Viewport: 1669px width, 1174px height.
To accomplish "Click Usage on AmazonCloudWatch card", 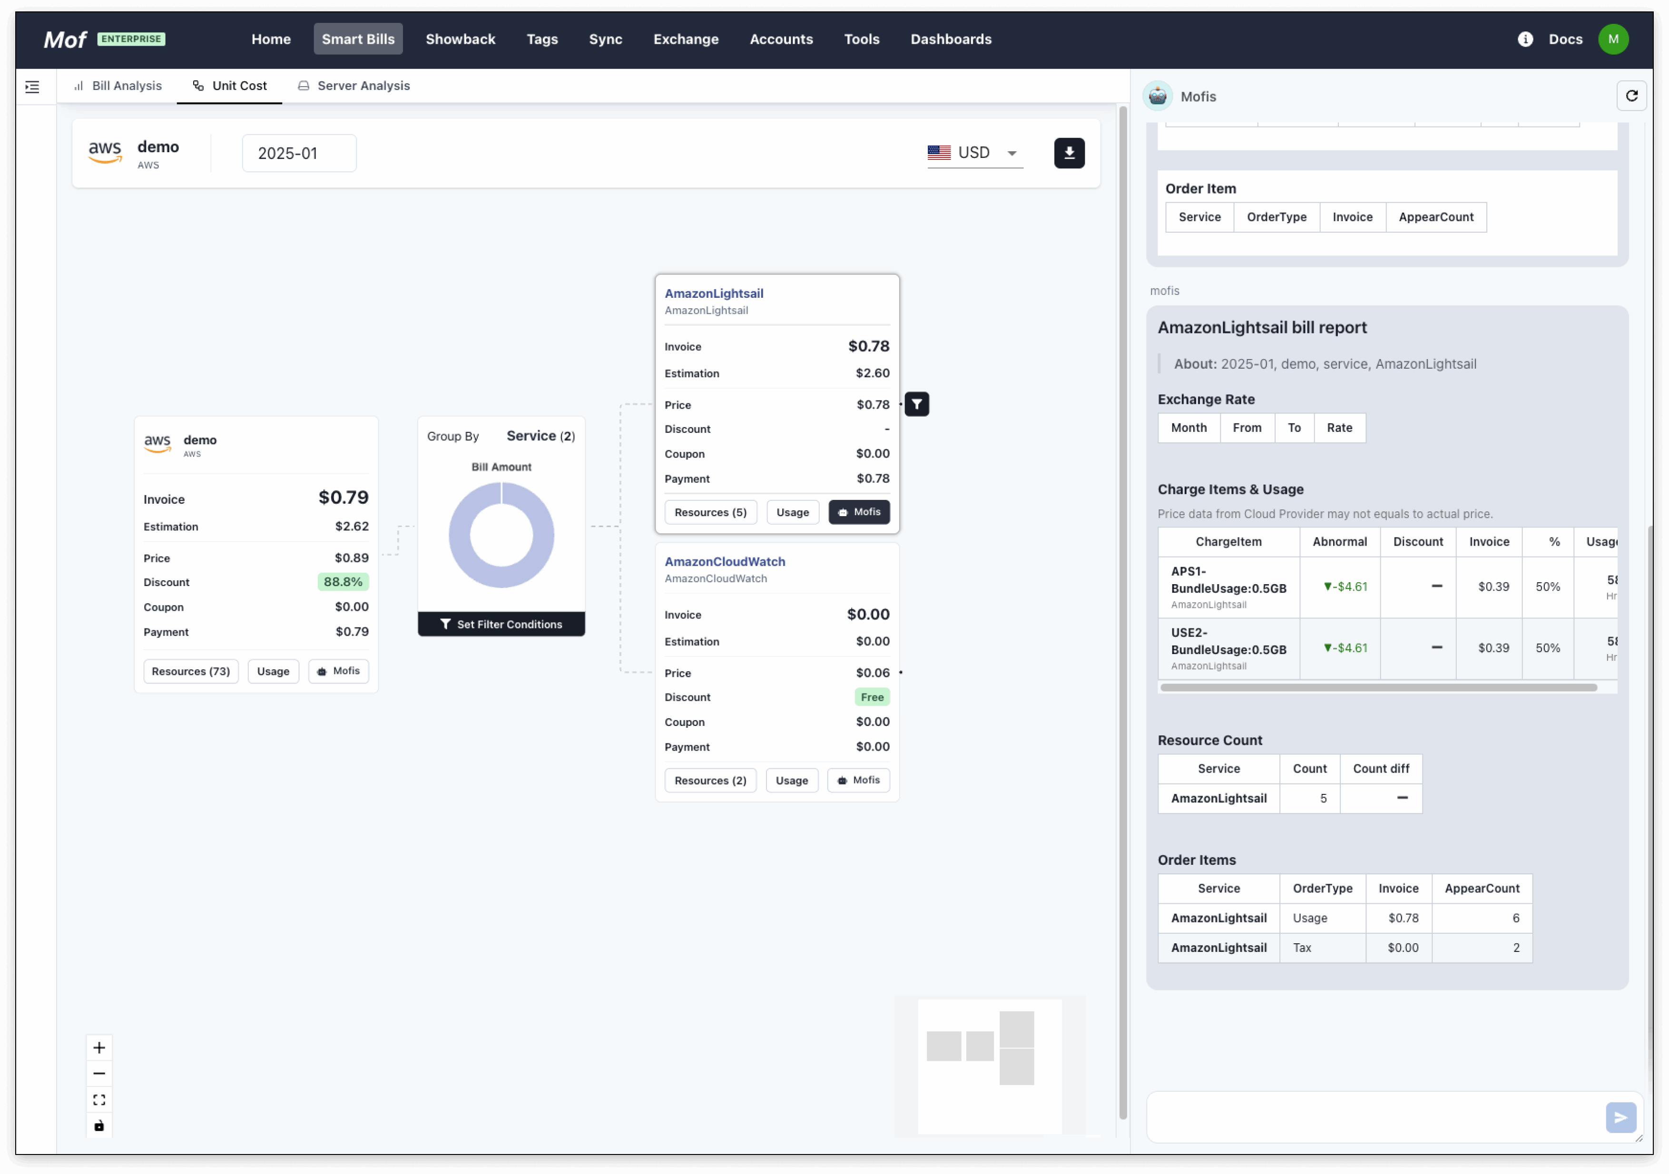I will [792, 781].
